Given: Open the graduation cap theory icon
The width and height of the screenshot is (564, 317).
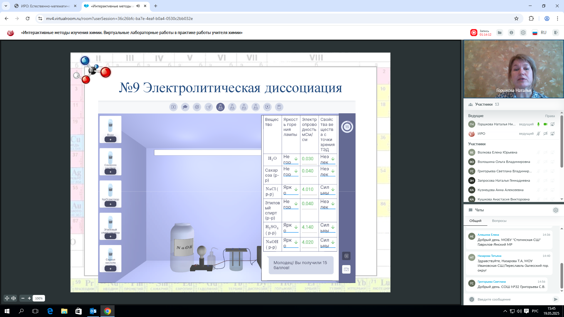Looking at the screenshot, I should click(185, 107).
